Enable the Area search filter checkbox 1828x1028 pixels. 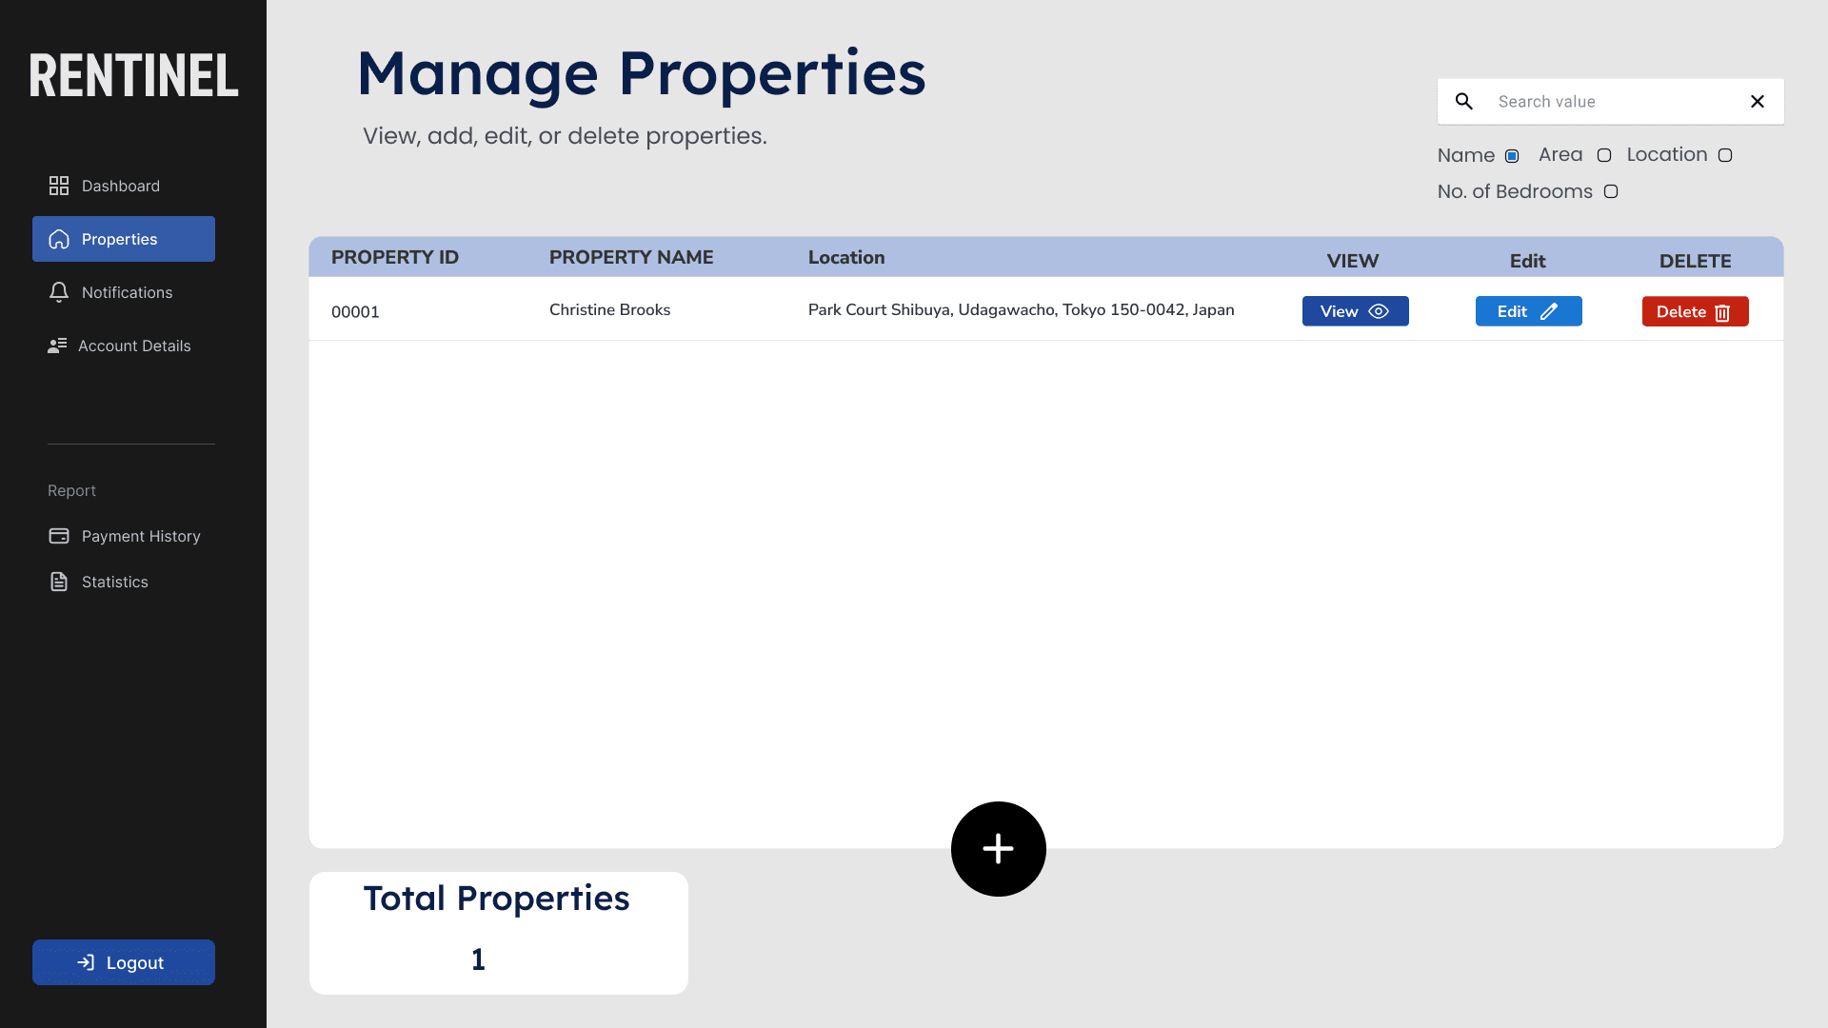[1604, 155]
